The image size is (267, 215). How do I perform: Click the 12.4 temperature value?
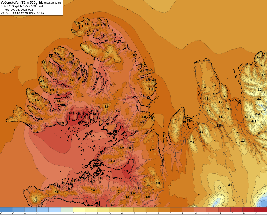click(x=84, y=82)
